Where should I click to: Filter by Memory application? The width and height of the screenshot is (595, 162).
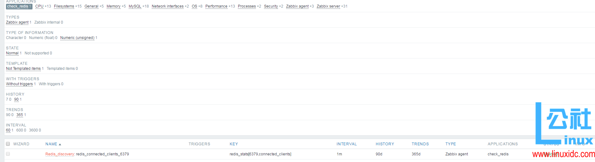pos(114,6)
